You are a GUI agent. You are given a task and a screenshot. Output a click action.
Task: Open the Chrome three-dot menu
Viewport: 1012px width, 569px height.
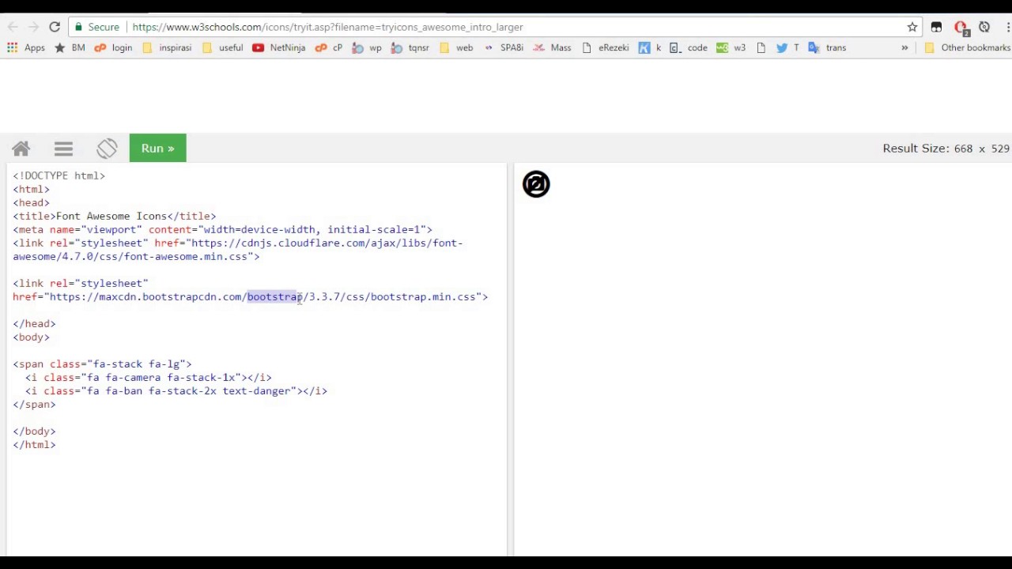click(1007, 27)
